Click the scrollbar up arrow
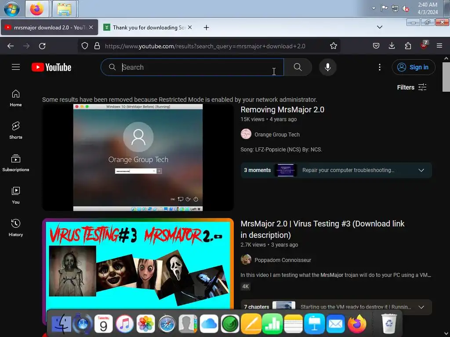Viewport: 450px width, 337px height. tap(446, 58)
